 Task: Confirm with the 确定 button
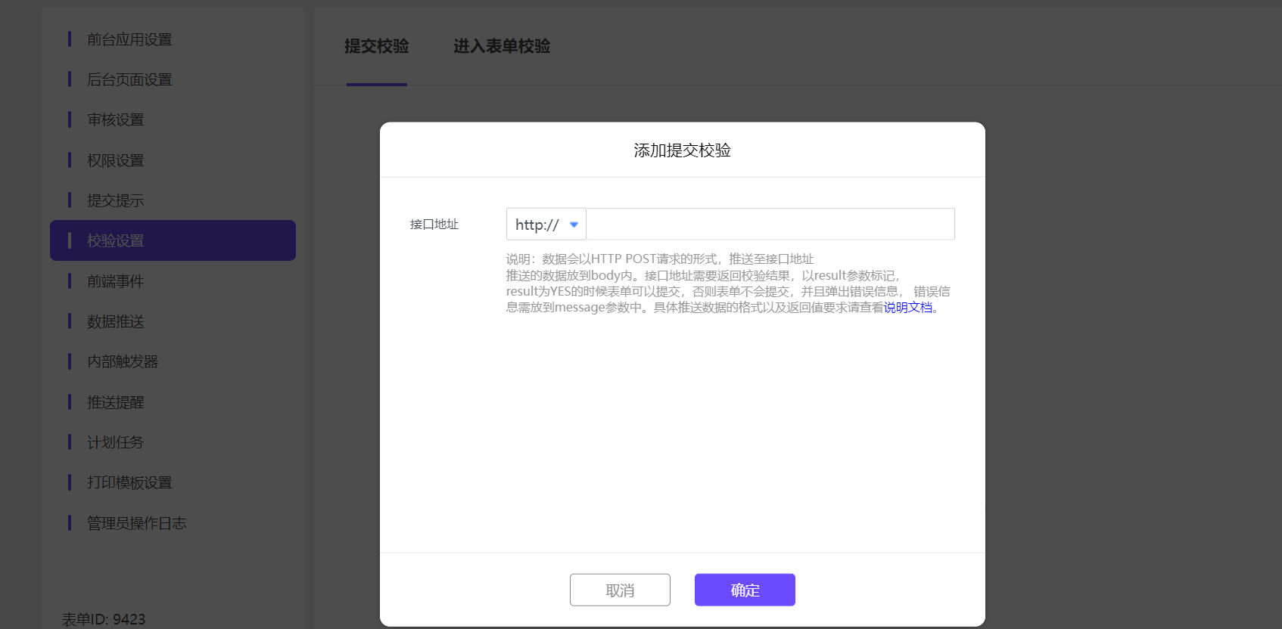(745, 590)
